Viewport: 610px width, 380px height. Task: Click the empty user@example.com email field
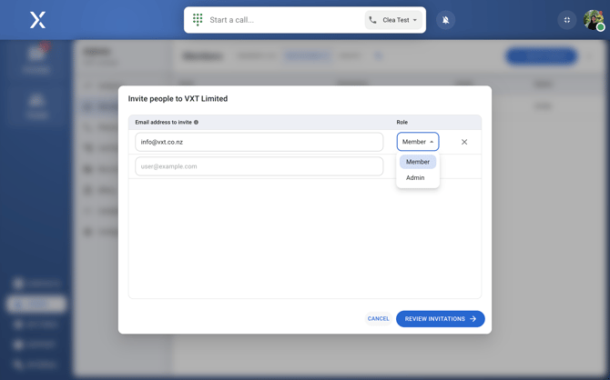[x=259, y=166]
